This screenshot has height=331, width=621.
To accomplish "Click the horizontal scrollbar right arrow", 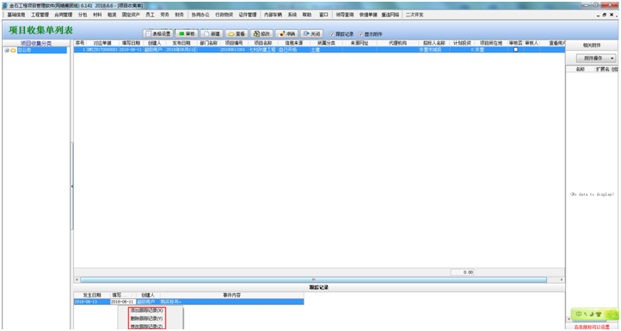I will tap(562, 280).
